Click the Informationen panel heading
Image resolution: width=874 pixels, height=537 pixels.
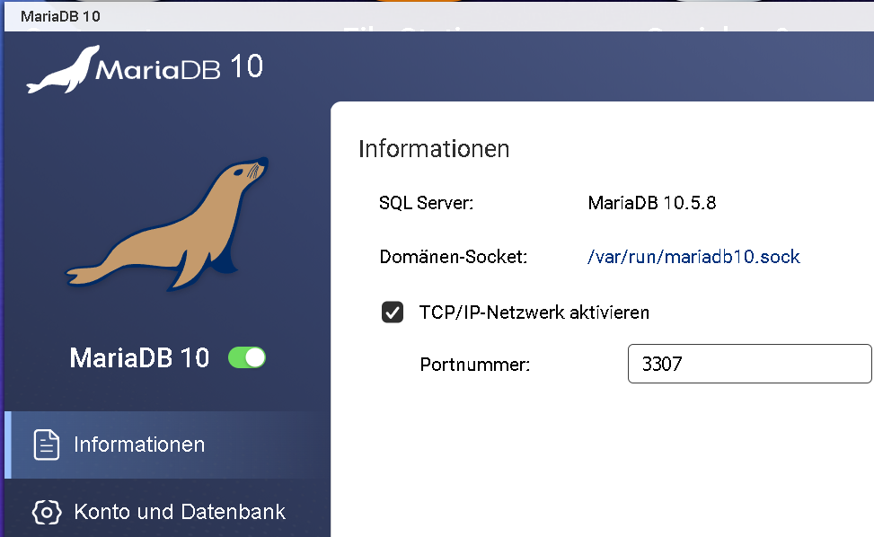[434, 149]
